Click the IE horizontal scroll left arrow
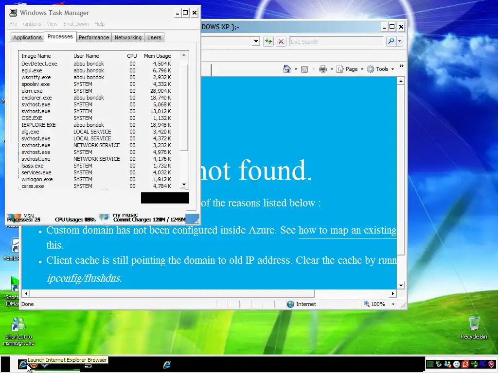498x373 pixels. (26, 293)
